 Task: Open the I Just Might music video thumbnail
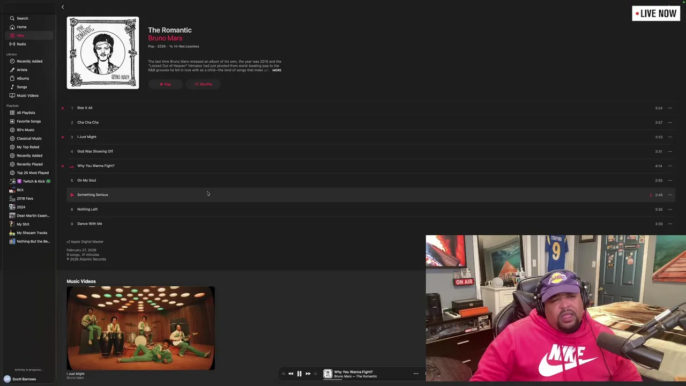(140, 328)
